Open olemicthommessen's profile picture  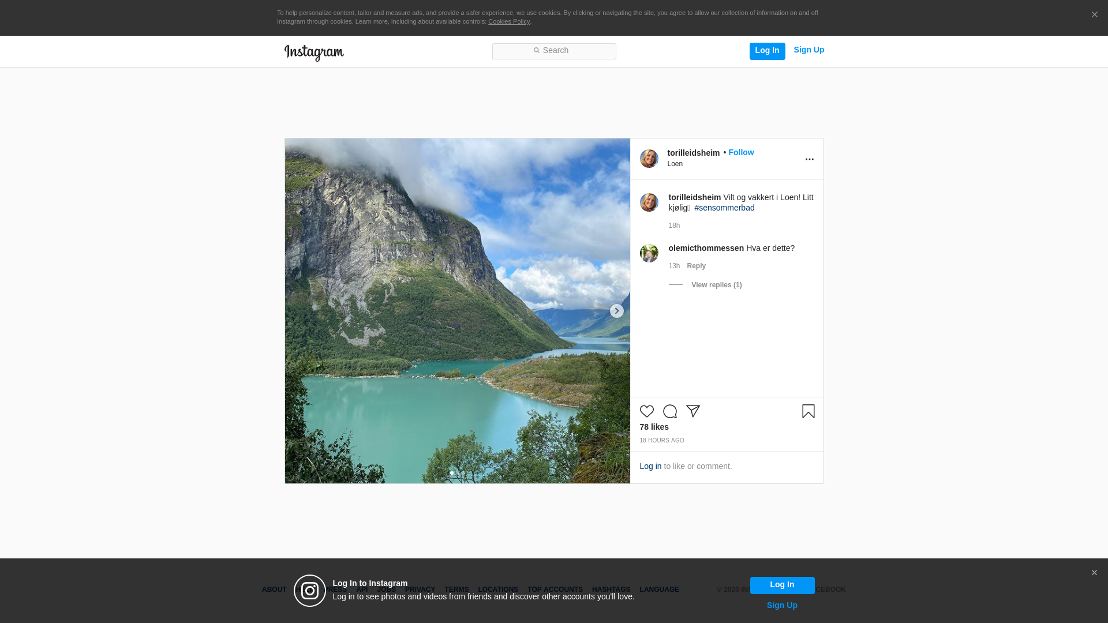(x=649, y=253)
